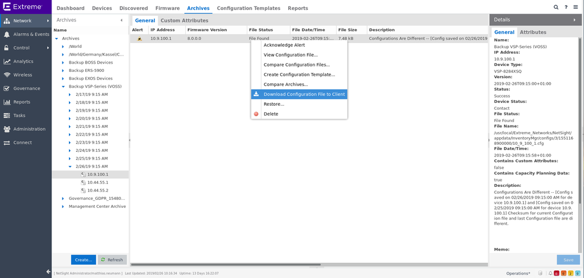Collapse the Details panel arrow
Screen dimensions: 584x278
(x=575, y=20)
